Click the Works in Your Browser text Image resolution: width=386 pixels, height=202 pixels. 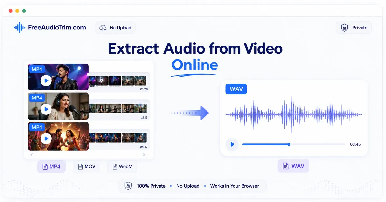point(234,186)
